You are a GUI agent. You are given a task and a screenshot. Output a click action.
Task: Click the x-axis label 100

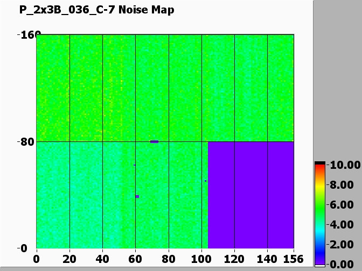point(201,259)
